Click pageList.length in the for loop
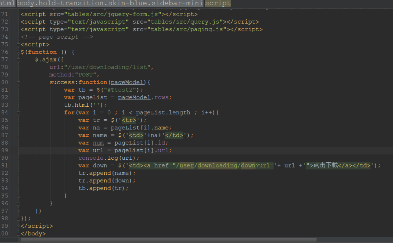 [163, 112]
